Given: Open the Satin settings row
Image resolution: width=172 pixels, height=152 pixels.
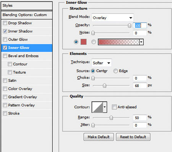Looking at the screenshot, I should coord(27,80).
